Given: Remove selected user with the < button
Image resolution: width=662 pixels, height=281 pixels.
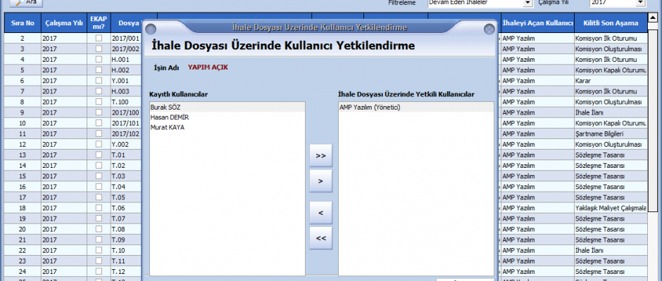Looking at the screenshot, I should pyautogui.click(x=321, y=212).
